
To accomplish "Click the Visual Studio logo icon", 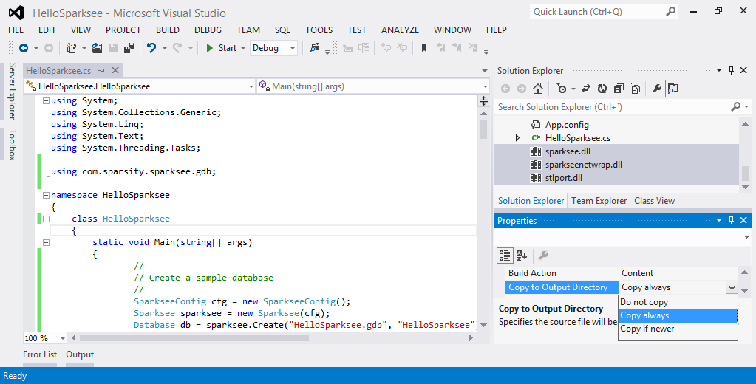I will [x=16, y=13].
